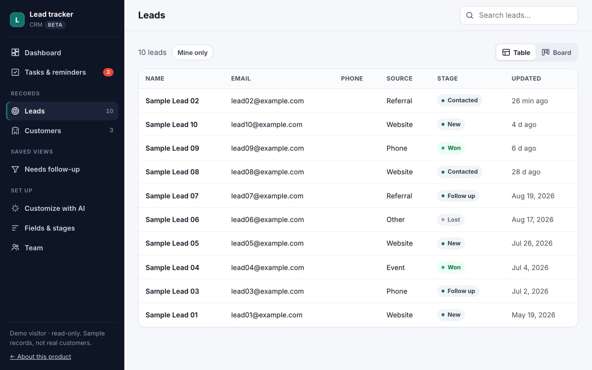Sort by the NAME column header
This screenshot has width=592, height=370.
(x=155, y=79)
